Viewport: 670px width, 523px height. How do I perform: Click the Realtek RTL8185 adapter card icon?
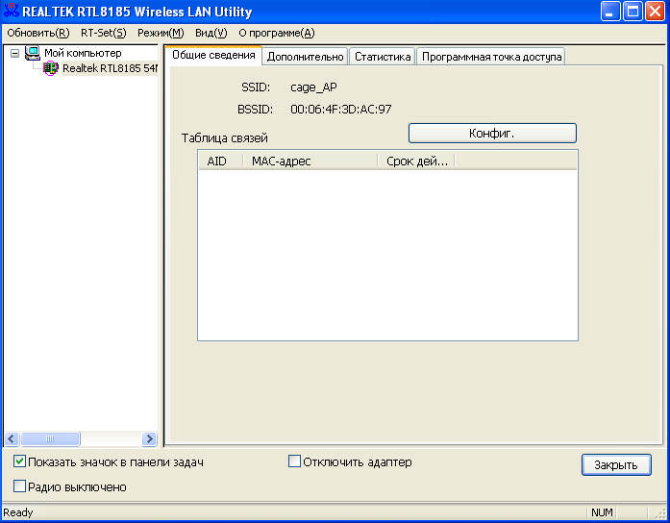tap(50, 68)
